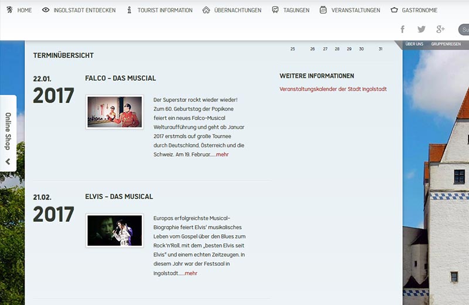Select calendar day 29
The height and width of the screenshot is (305, 469).
pos(349,49)
